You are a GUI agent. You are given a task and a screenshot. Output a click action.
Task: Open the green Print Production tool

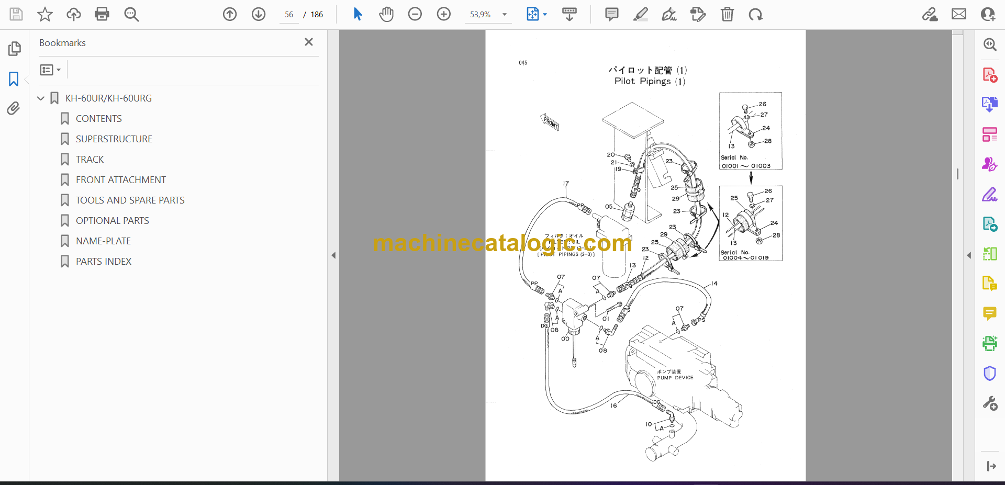tap(989, 343)
